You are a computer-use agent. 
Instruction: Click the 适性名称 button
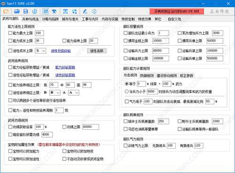(x=97, y=51)
